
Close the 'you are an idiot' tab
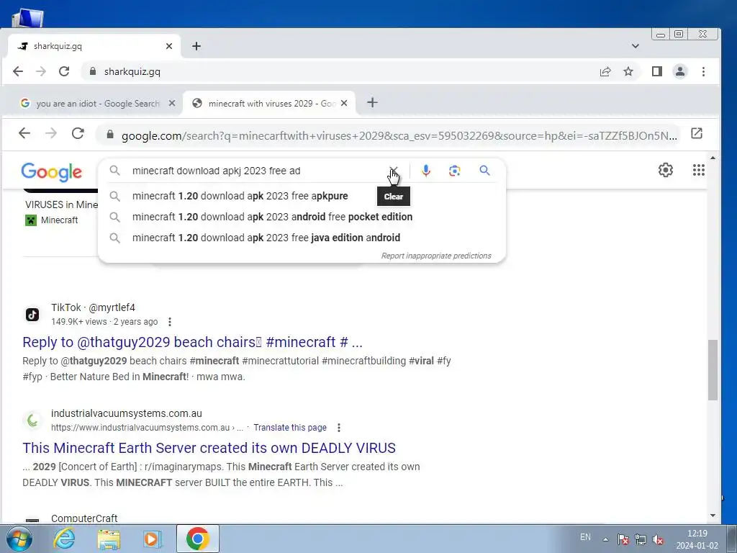pos(172,103)
